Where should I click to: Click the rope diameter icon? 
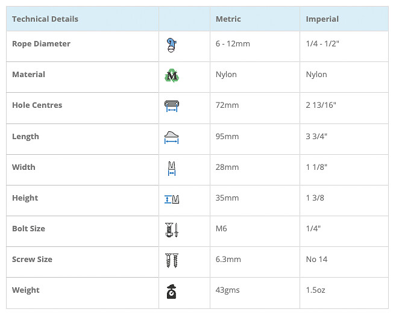point(172,45)
